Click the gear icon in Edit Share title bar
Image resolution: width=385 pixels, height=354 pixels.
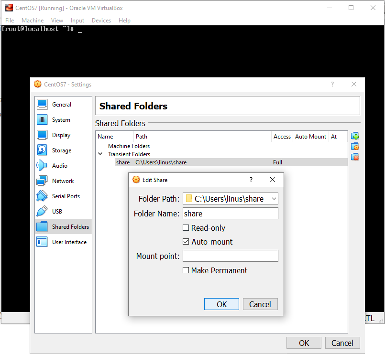[136, 180]
